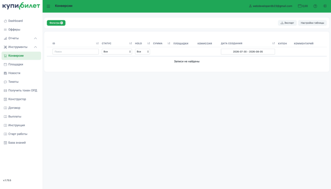This screenshot has width=331, height=189.
Task: Open Площадки page
Action: pyautogui.click(x=21, y=64)
